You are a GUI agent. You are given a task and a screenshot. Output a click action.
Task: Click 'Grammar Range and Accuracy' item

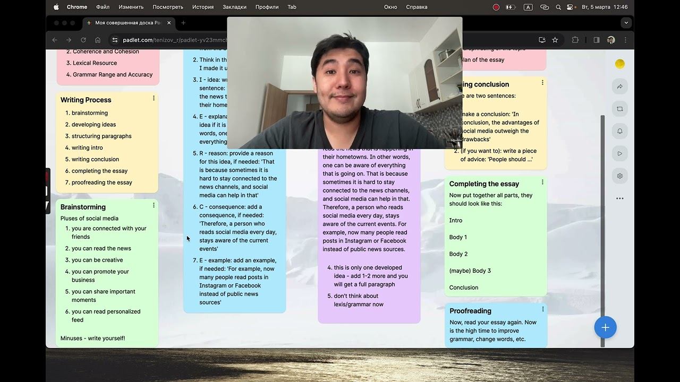[113, 75]
